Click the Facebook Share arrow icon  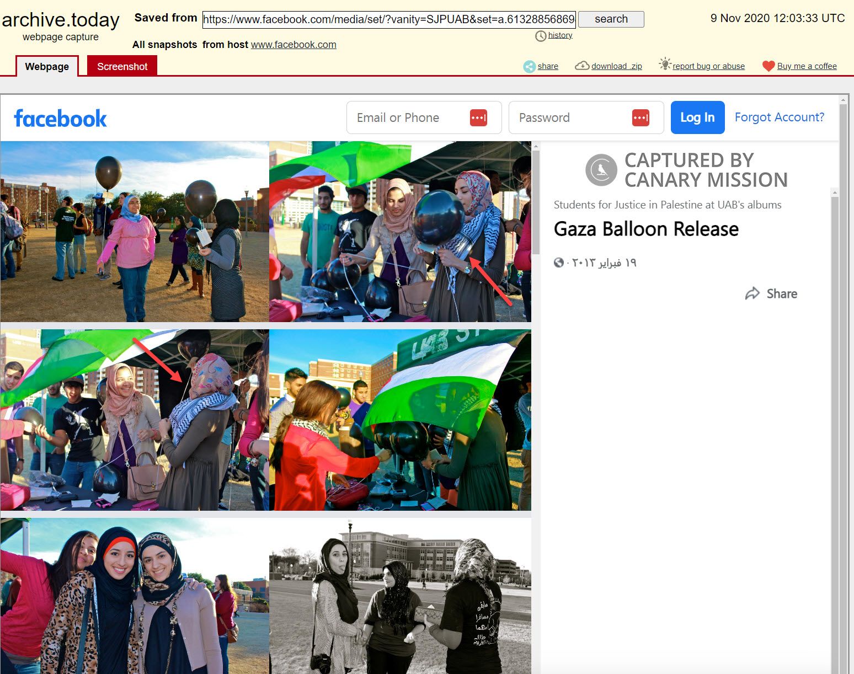[752, 293]
